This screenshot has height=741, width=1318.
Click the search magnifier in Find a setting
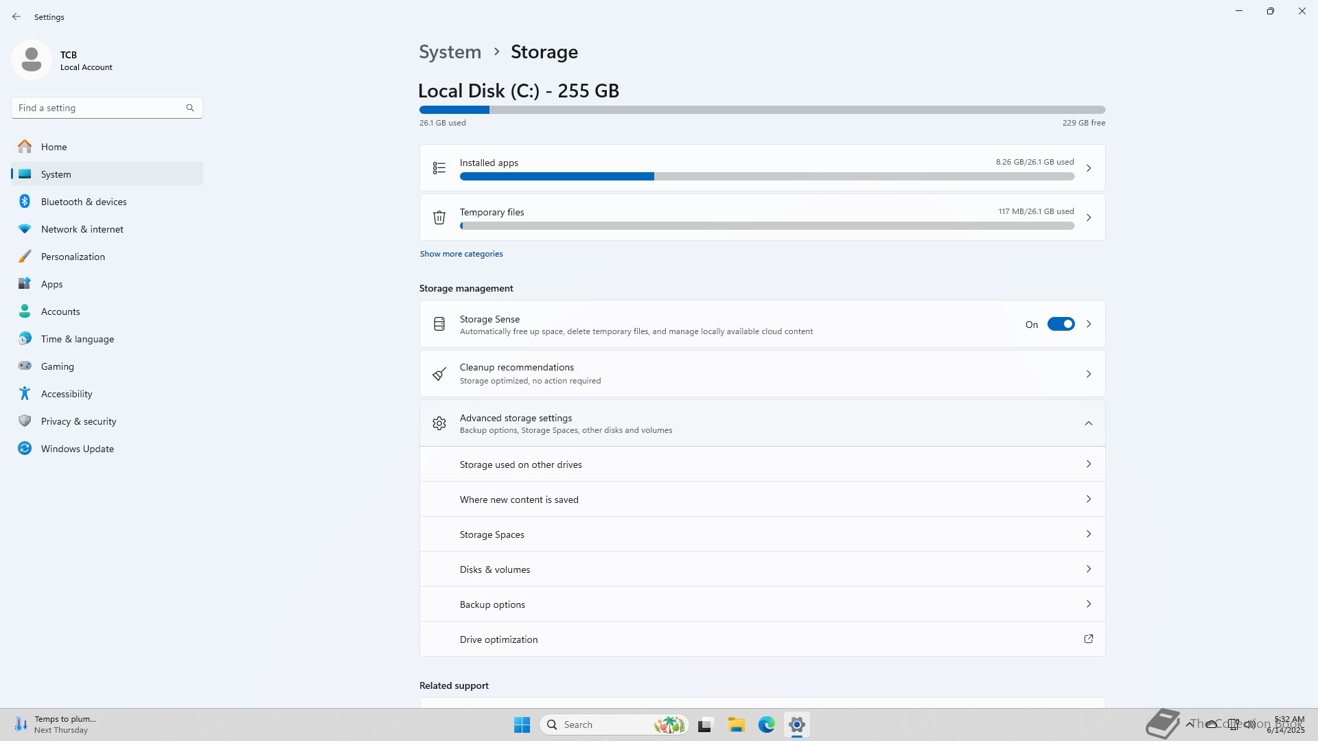pyautogui.click(x=190, y=108)
